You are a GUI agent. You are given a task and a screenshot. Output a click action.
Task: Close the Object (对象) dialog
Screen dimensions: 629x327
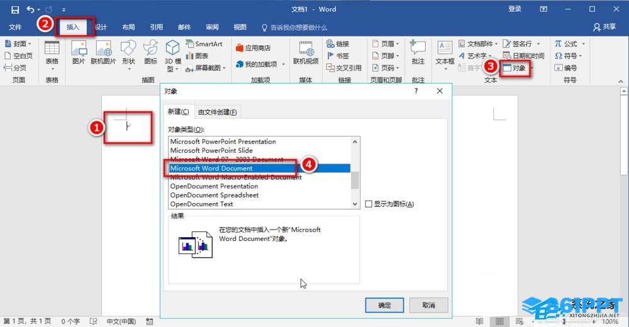(440, 91)
